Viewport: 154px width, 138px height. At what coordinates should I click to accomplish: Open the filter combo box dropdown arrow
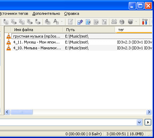[139, 122]
